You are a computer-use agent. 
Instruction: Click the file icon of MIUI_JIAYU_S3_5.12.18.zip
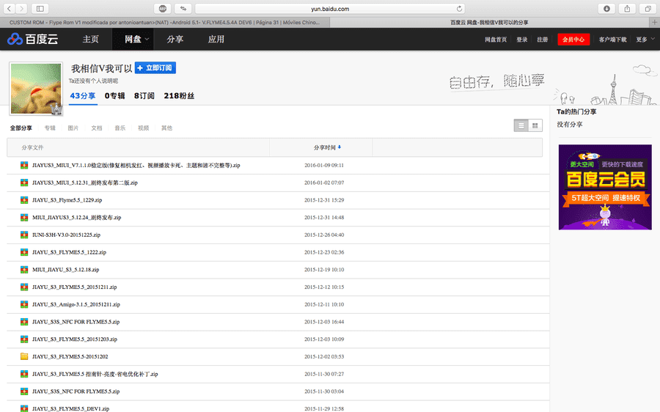coord(24,270)
